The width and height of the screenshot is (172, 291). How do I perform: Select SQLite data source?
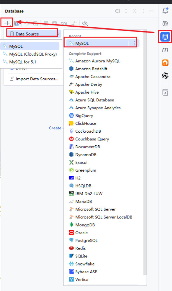click(78, 256)
